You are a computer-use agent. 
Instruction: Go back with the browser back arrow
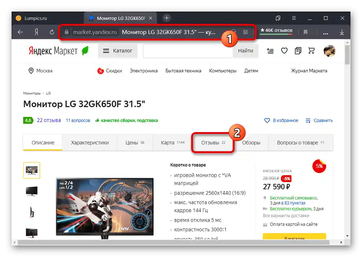pos(20,32)
